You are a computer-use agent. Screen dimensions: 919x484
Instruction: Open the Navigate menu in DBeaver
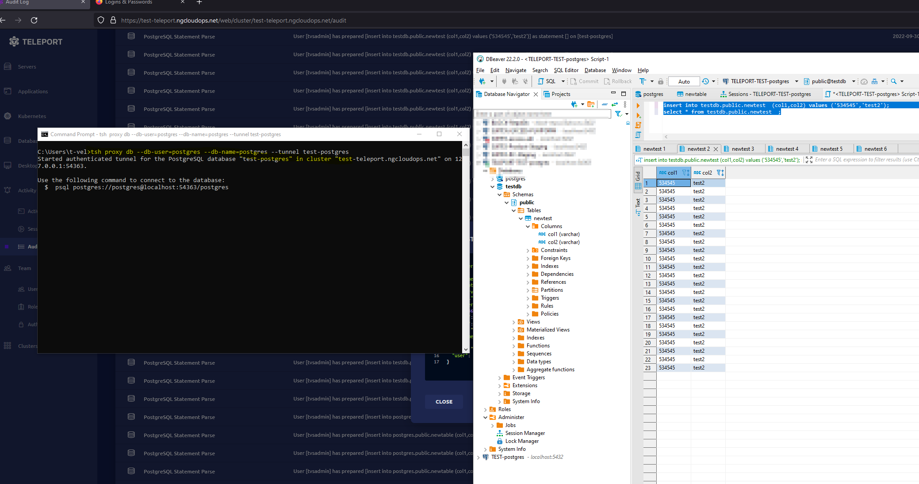tap(516, 70)
